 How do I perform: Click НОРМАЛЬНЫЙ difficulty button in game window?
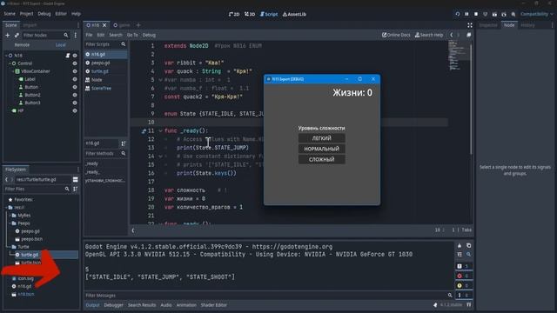[321, 149]
